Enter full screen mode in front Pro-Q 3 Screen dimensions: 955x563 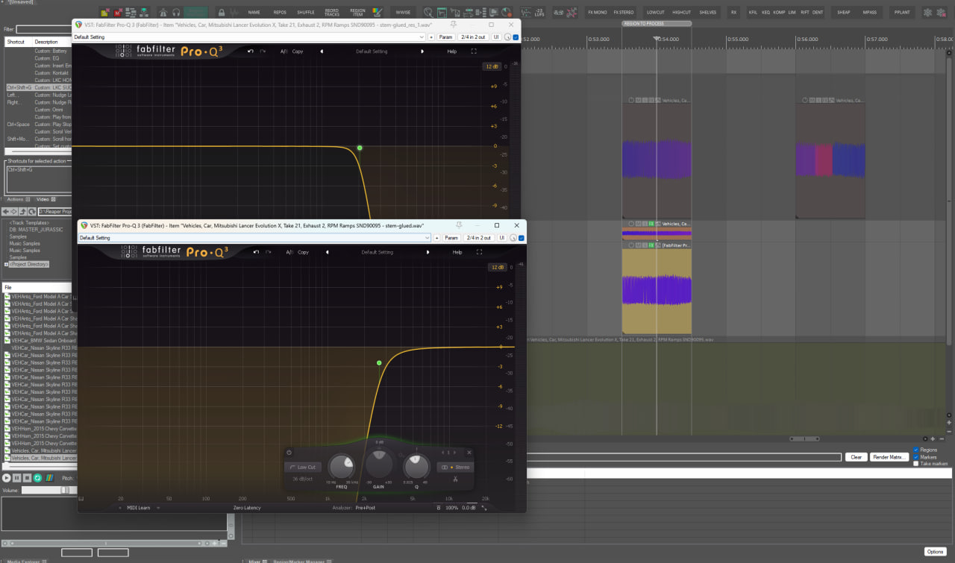479,252
